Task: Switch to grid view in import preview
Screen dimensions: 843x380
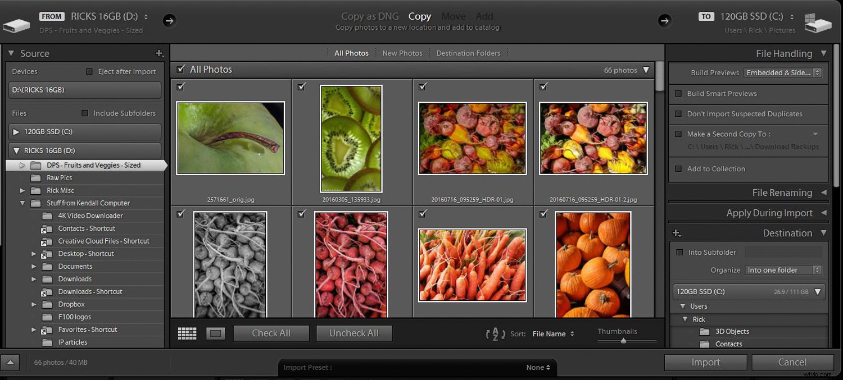Action: 187,333
